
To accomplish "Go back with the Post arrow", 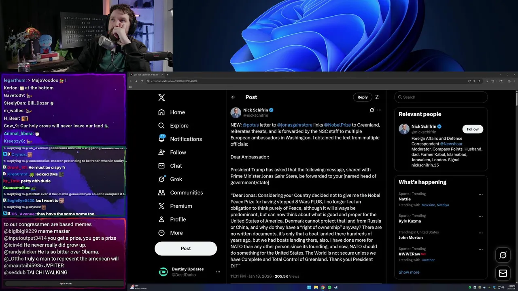I will point(233,97).
